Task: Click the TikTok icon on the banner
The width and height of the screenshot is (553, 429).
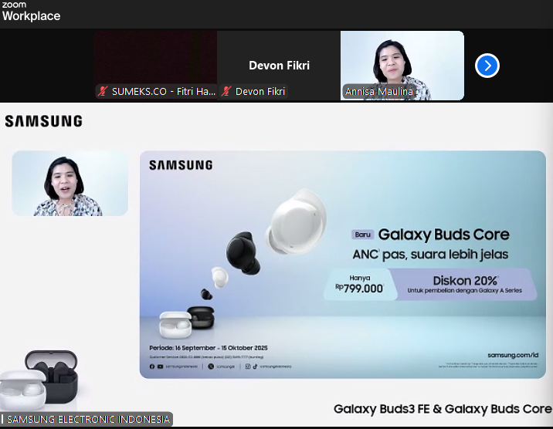Action: (x=256, y=366)
